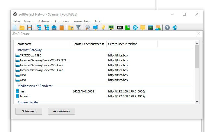Open the Lesezeichen menu

(81, 21)
